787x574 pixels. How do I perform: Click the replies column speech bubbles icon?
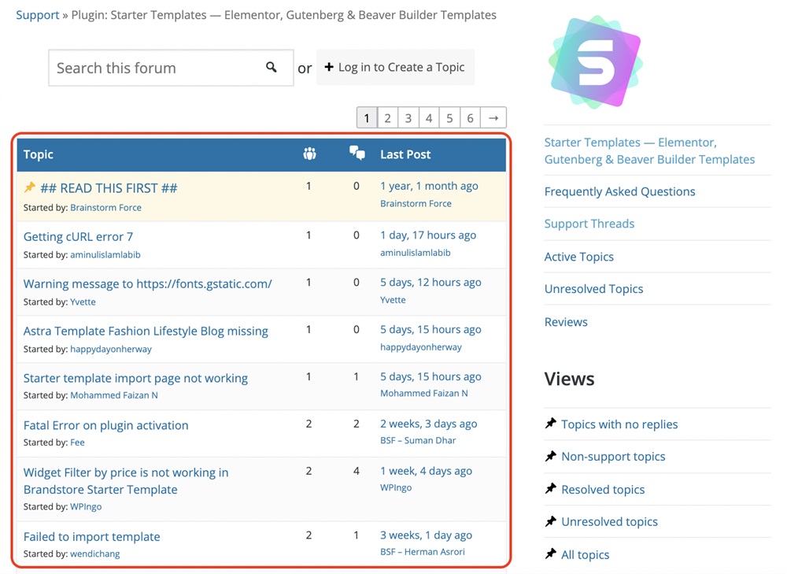coord(357,154)
